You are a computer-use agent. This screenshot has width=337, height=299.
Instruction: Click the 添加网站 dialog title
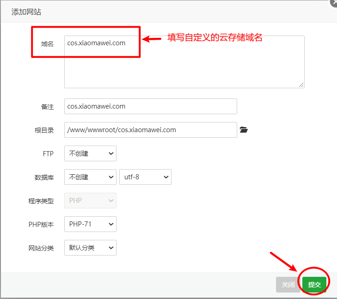click(26, 12)
